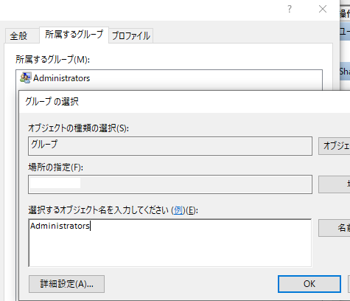Click the 名前の確認 button beside name box
Image resolution: width=350 pixels, height=301 pixels.
[335, 228]
